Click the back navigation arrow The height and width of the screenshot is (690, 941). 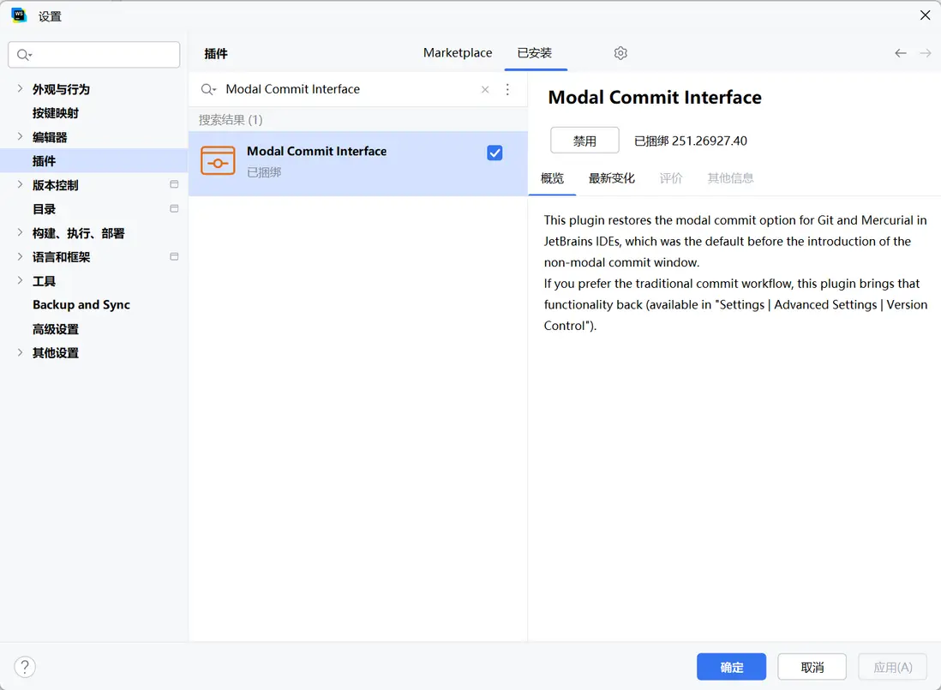point(901,53)
